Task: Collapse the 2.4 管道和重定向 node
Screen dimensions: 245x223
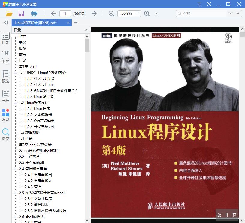Action: click(x=16, y=169)
